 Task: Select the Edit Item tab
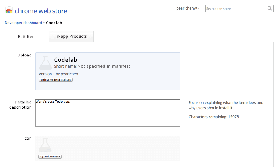click(27, 37)
